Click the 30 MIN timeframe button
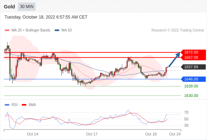The image size is (207, 140). 27,7
